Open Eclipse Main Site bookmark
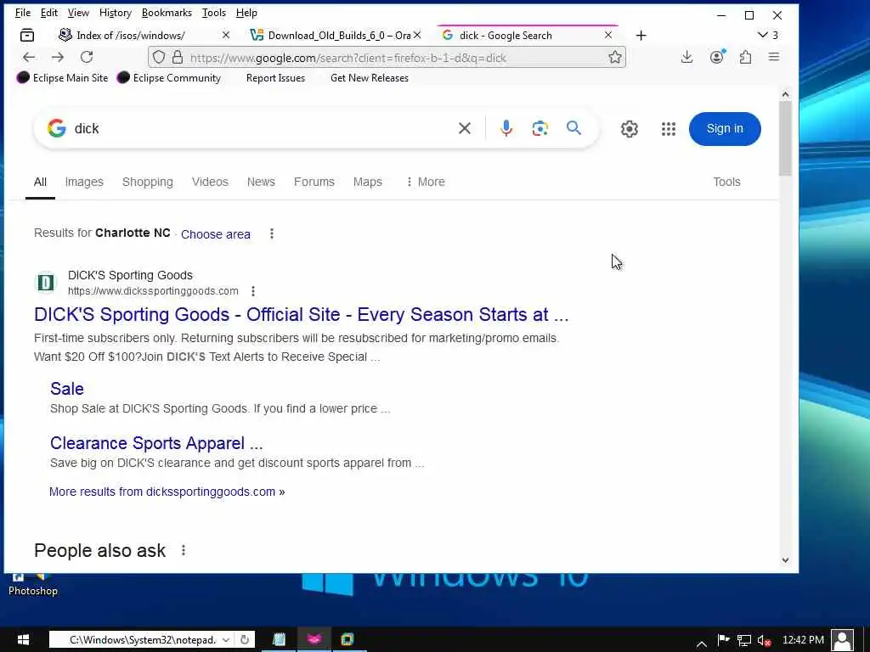870x652 pixels. (63, 77)
